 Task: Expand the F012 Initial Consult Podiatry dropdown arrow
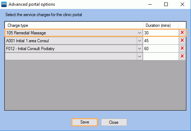click(x=140, y=49)
